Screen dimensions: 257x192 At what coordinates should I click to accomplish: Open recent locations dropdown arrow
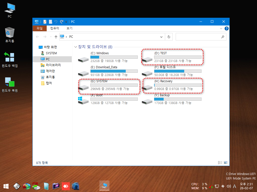click(51, 37)
